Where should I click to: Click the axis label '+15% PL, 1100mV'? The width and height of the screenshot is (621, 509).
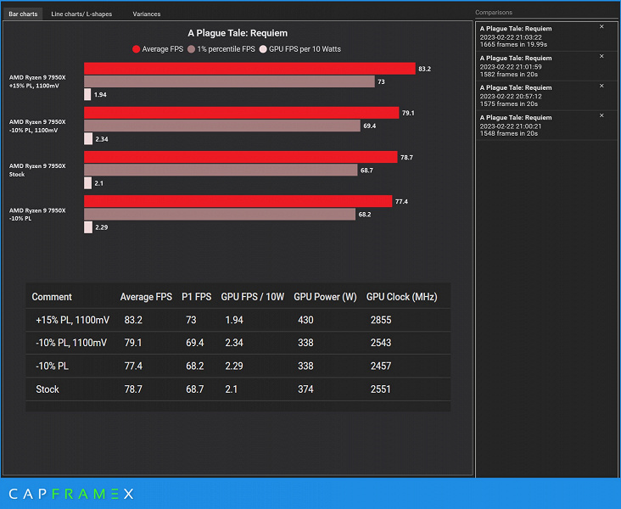click(35, 86)
